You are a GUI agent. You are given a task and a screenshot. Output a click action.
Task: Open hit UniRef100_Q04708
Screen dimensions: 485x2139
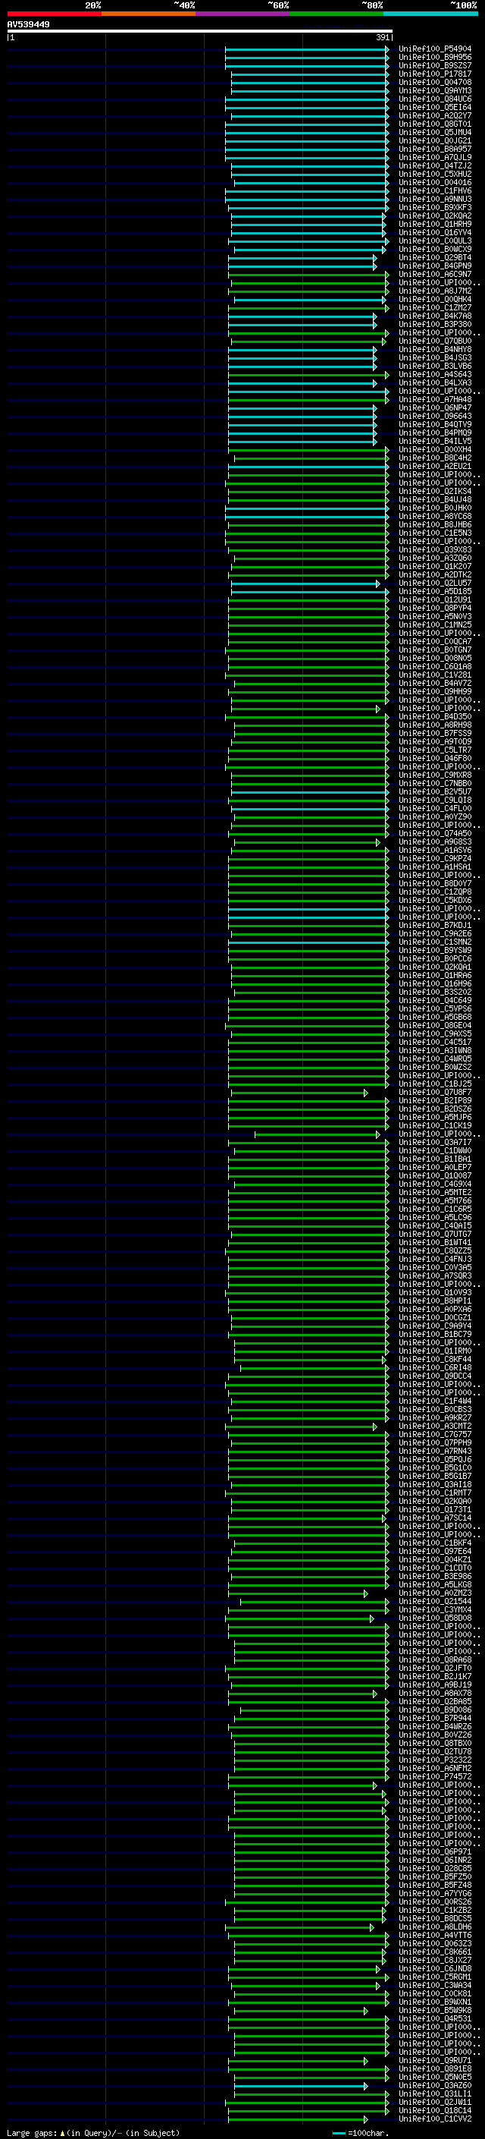pos(435,82)
